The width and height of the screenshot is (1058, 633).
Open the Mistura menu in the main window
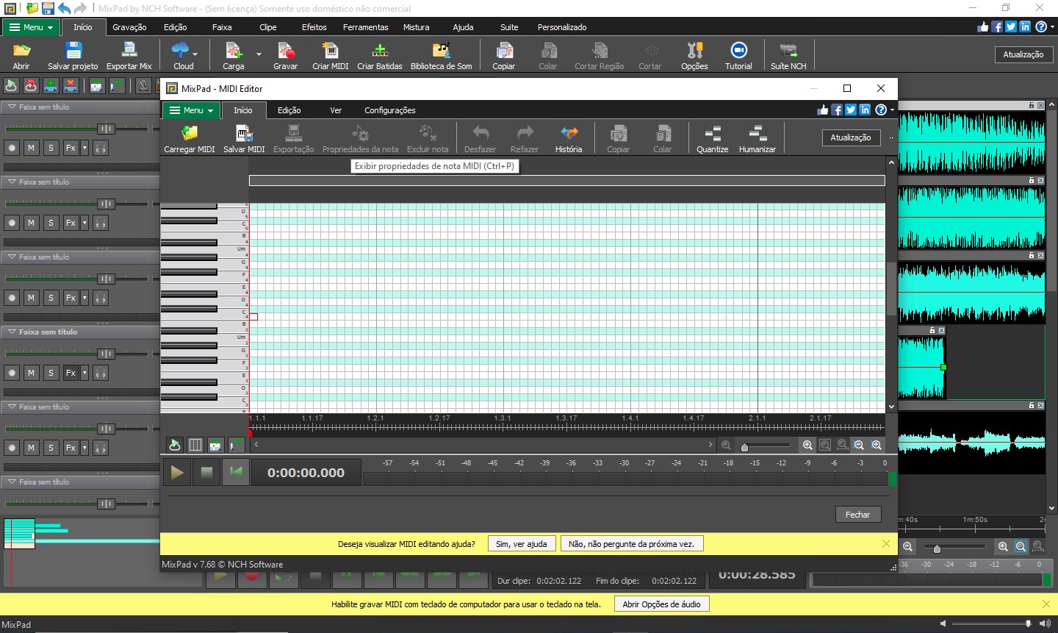pyautogui.click(x=416, y=27)
